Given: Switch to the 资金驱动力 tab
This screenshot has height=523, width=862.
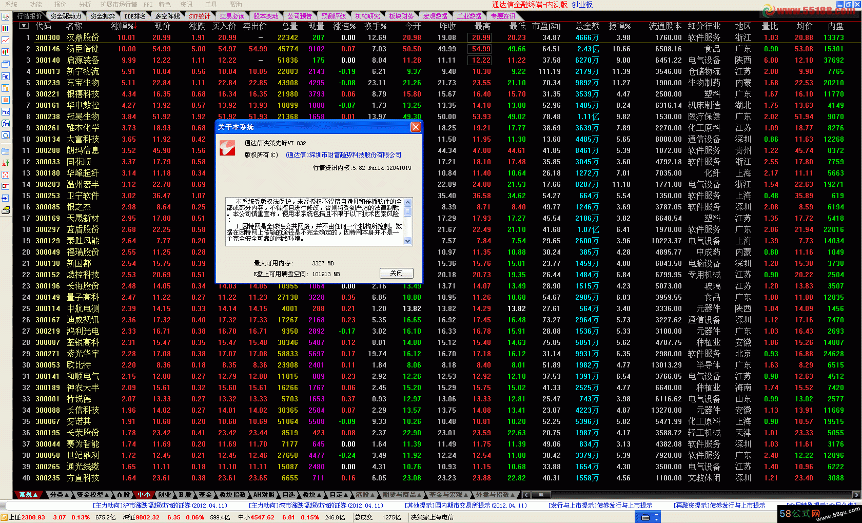Looking at the screenshot, I should coord(66,16).
